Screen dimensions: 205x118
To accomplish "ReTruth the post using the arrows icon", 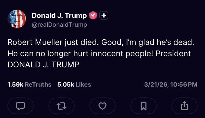I will [61, 106].
